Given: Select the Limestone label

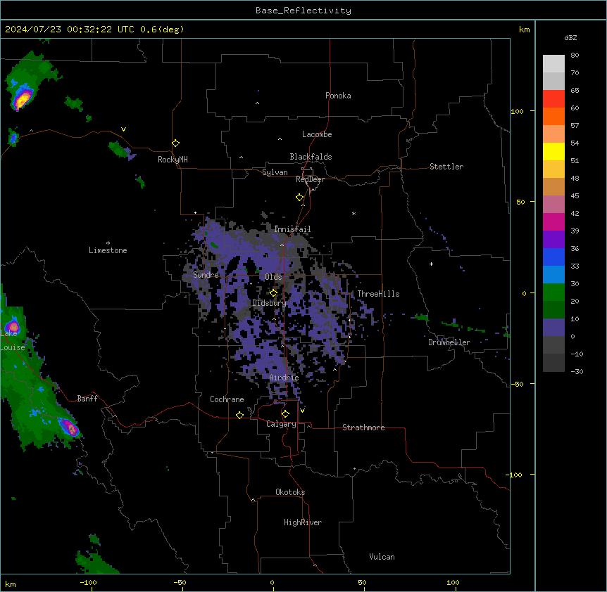Looking at the screenshot, I should (108, 250).
